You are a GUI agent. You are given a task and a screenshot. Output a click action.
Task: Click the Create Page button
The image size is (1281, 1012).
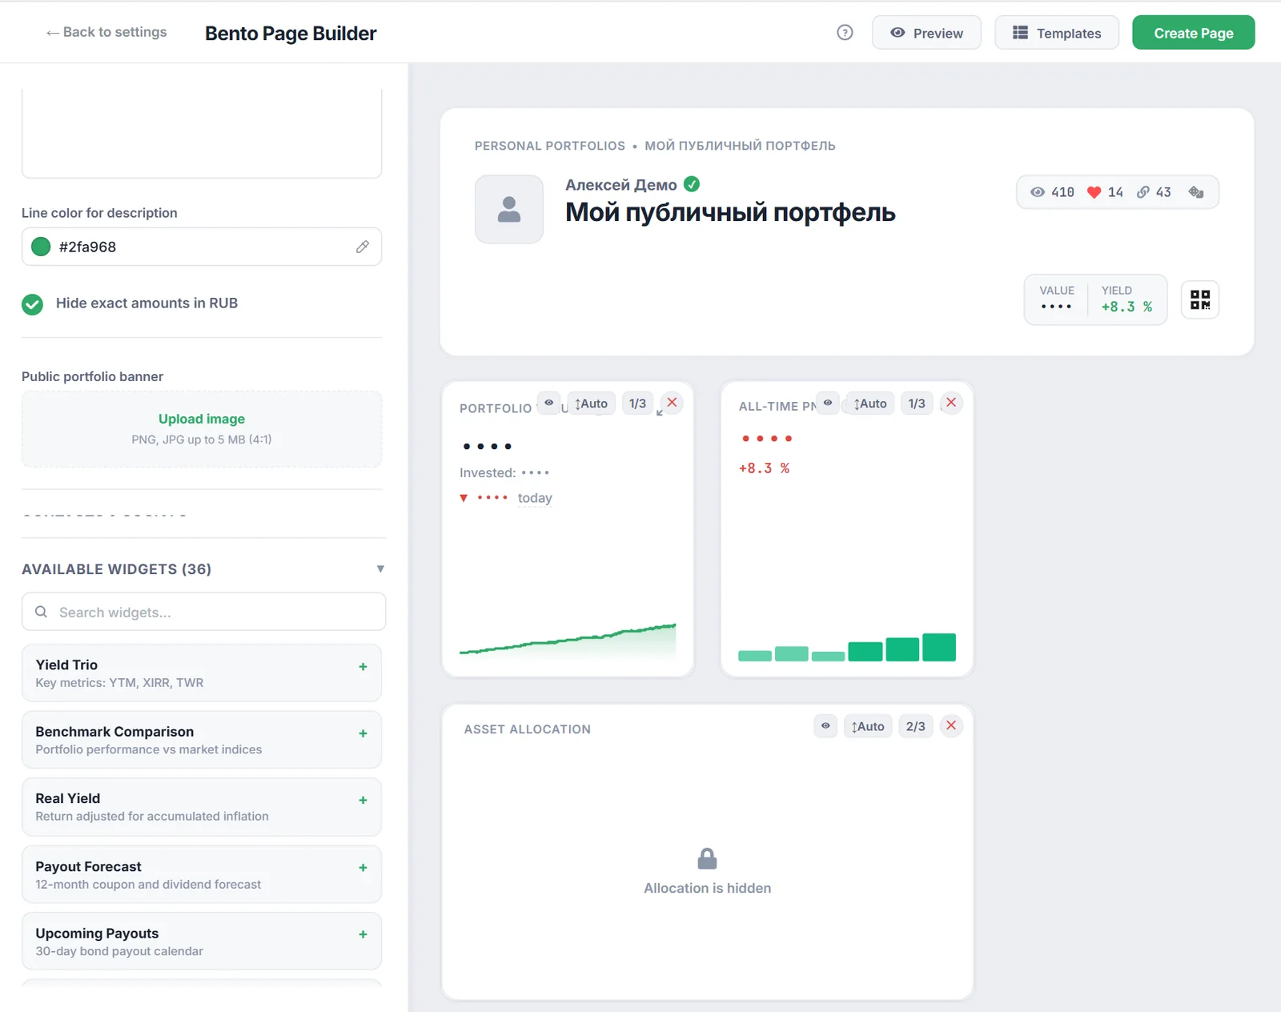(1193, 33)
